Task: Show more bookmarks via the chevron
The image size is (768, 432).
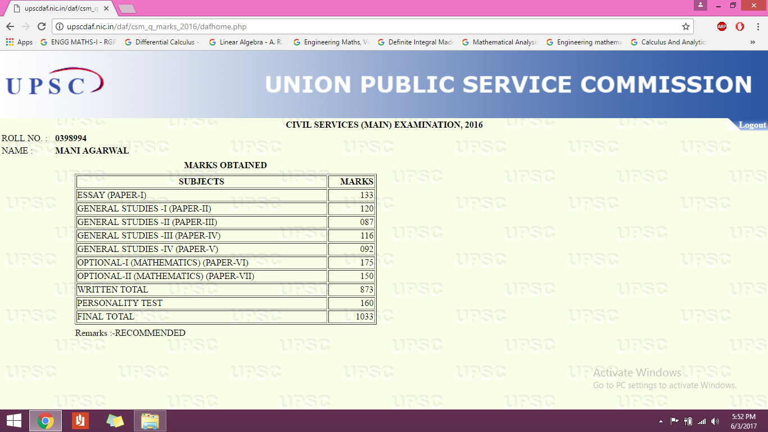Action: pos(753,42)
